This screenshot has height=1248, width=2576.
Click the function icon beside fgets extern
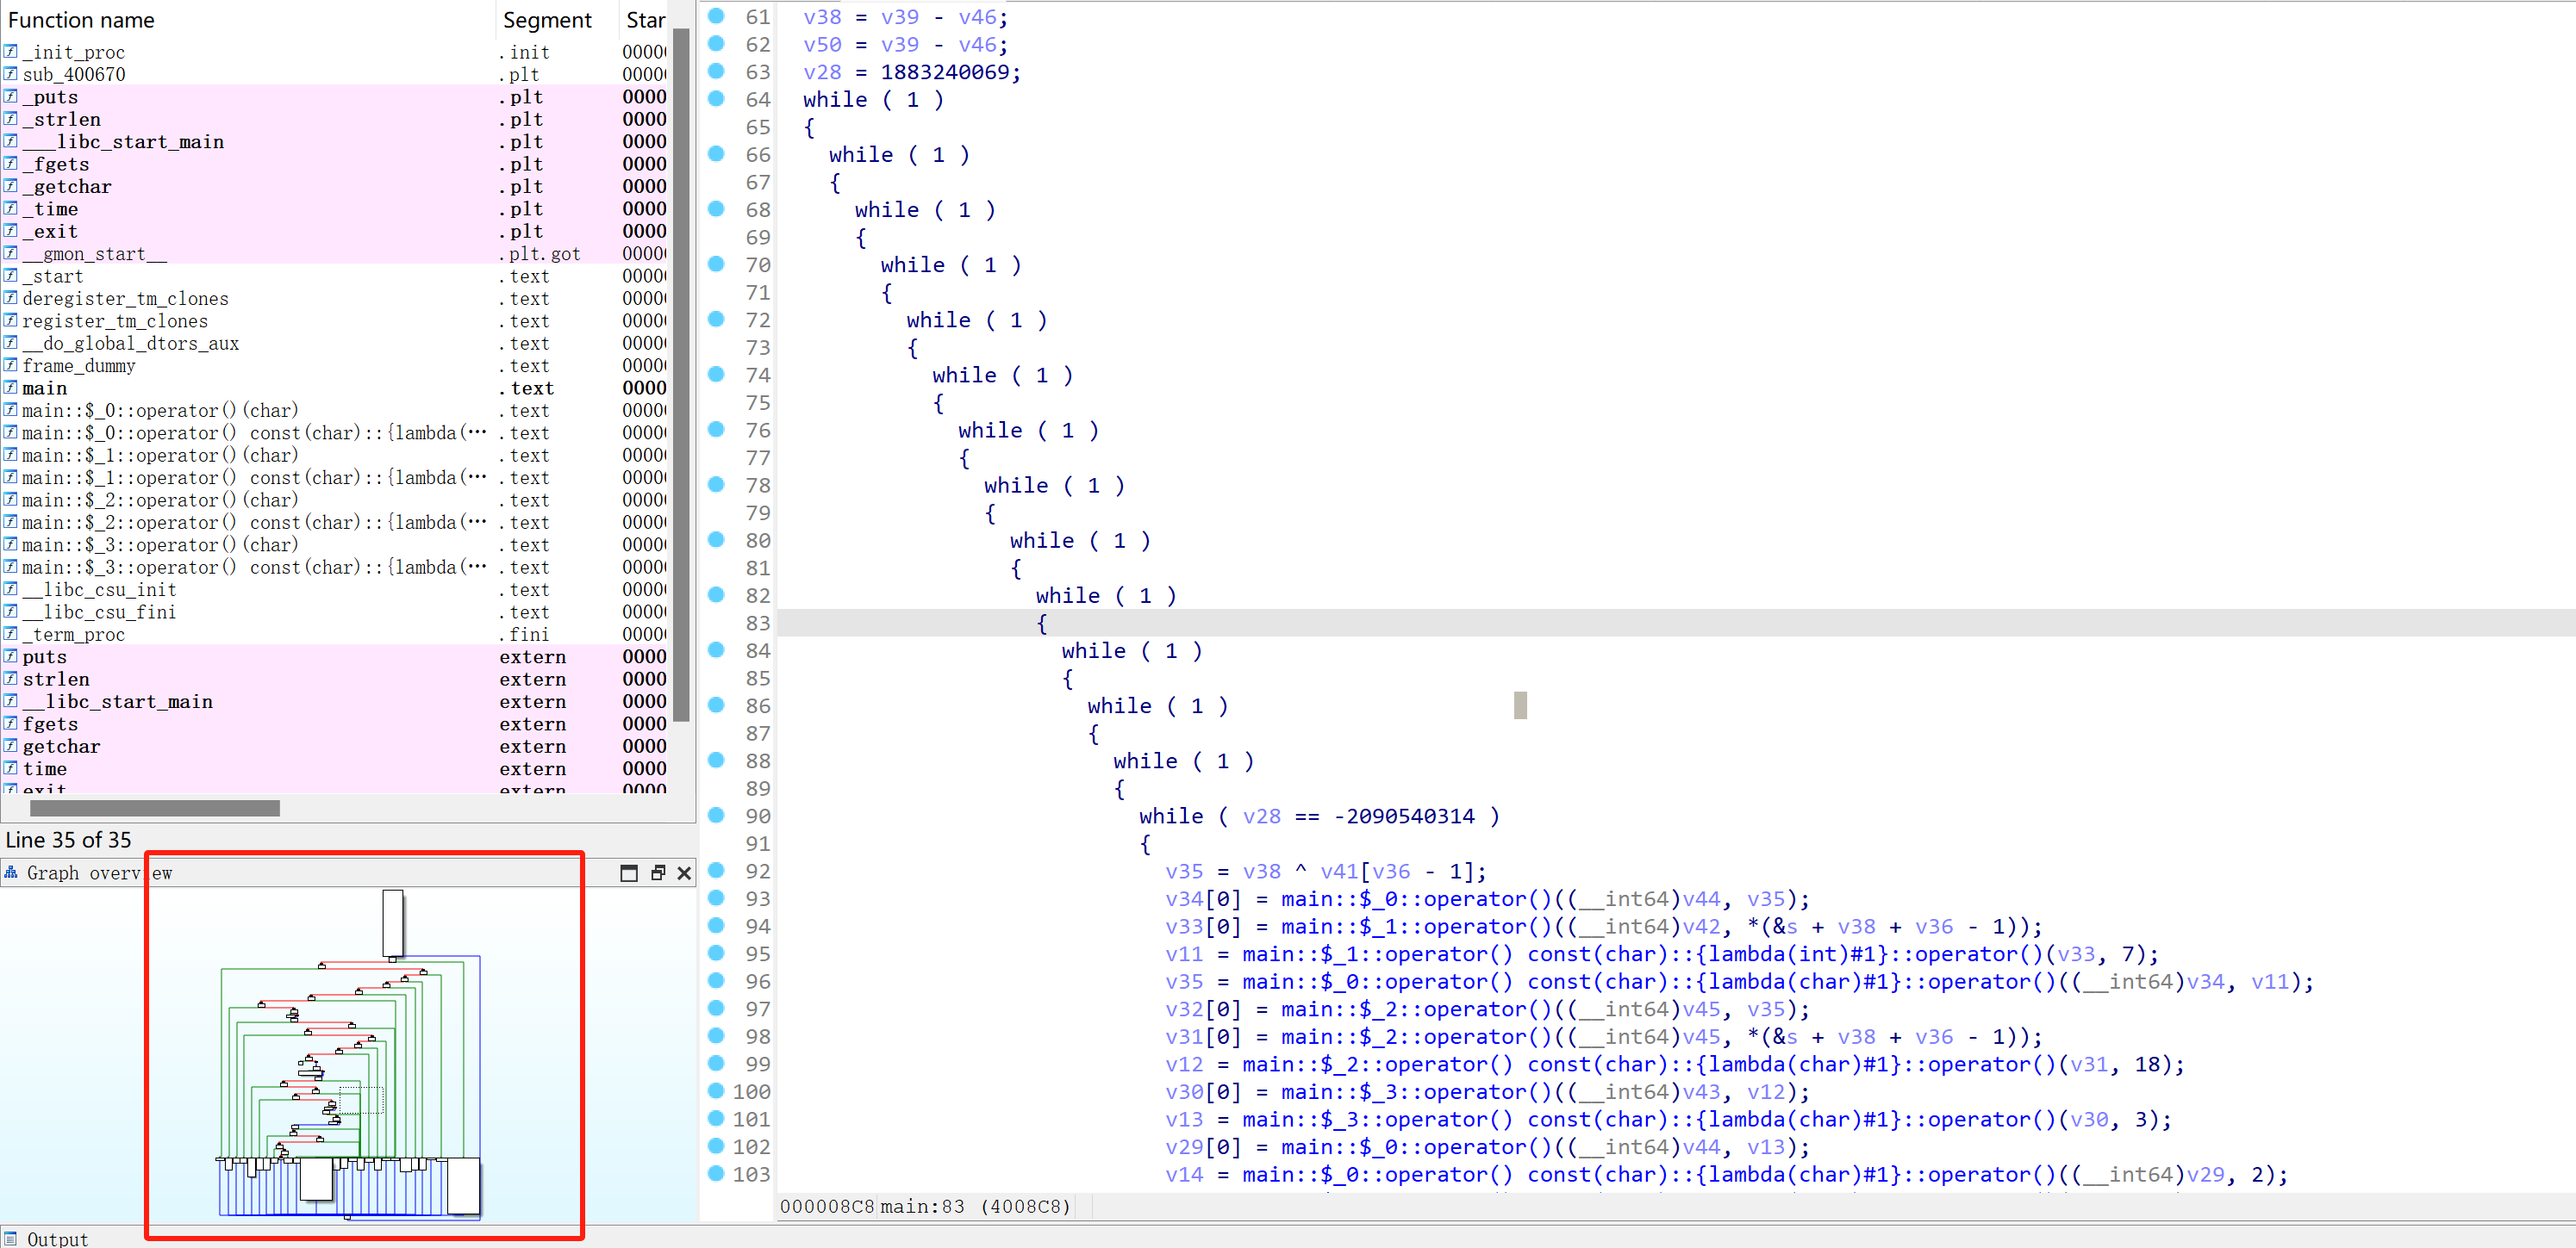(10, 723)
